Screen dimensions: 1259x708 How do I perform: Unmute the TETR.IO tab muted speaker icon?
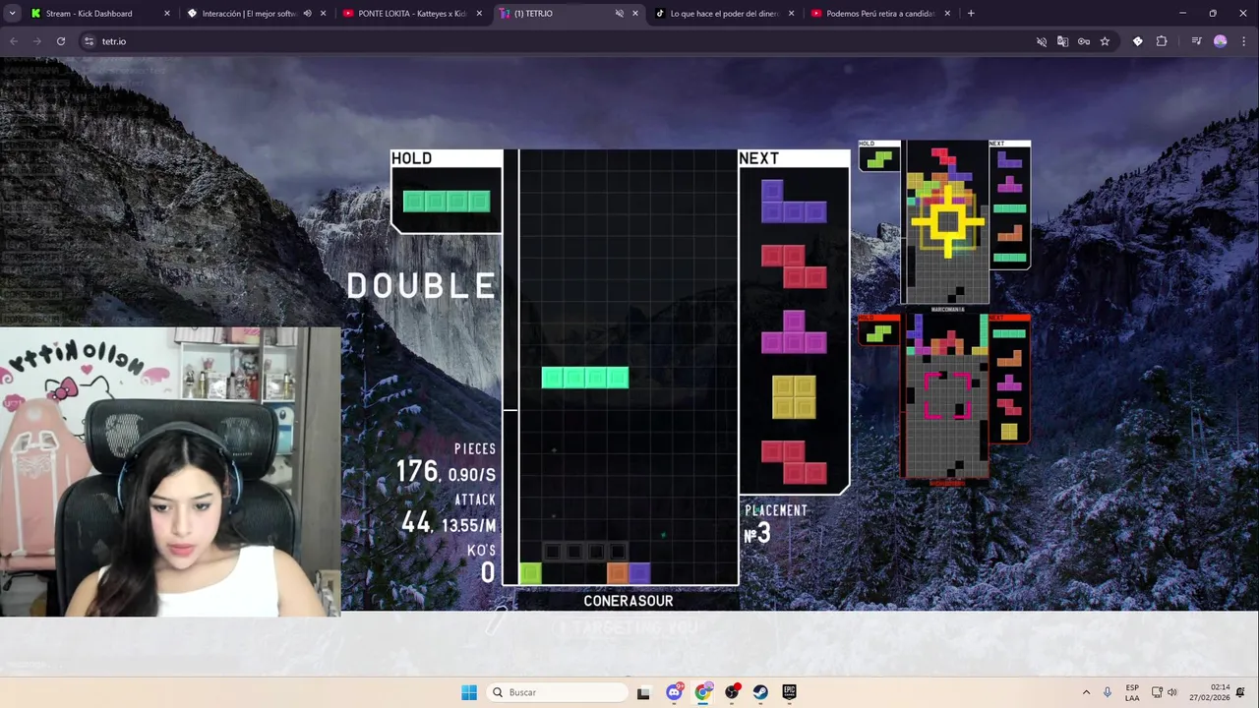click(x=619, y=14)
